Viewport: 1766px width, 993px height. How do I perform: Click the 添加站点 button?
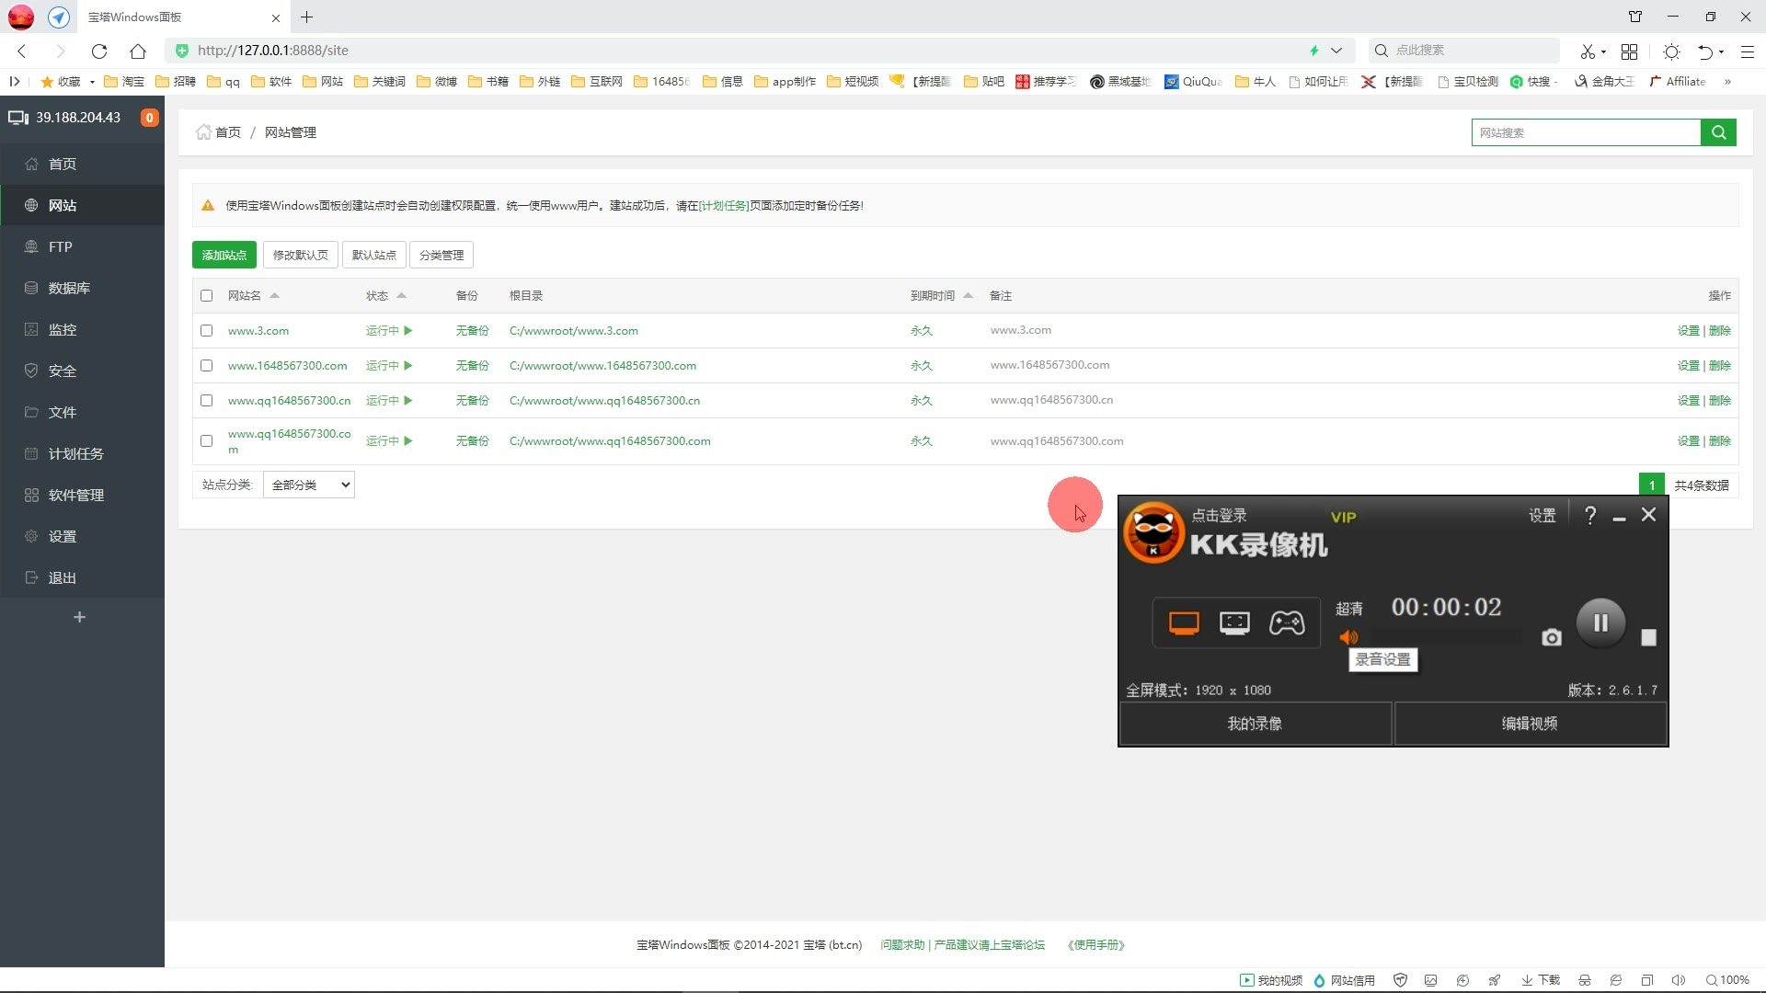tap(224, 255)
